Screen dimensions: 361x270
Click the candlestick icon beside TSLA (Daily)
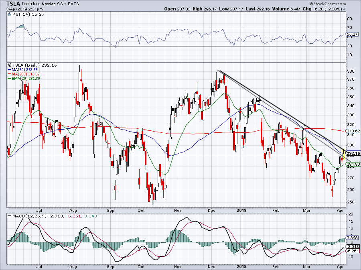pyautogui.click(x=10, y=65)
